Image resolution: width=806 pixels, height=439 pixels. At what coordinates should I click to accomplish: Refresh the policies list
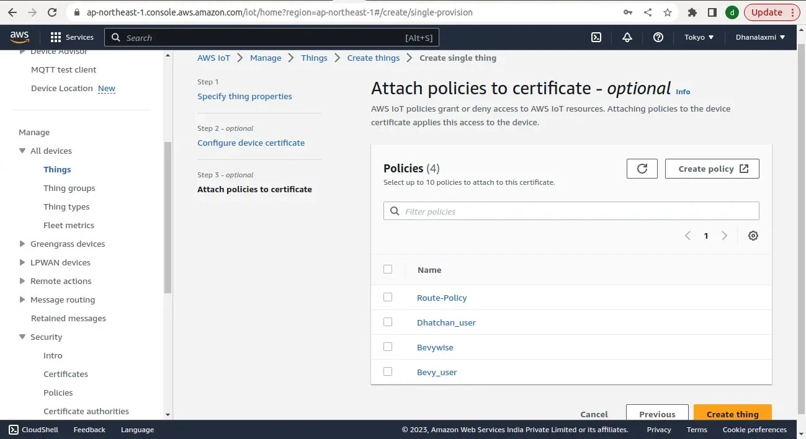coord(642,169)
